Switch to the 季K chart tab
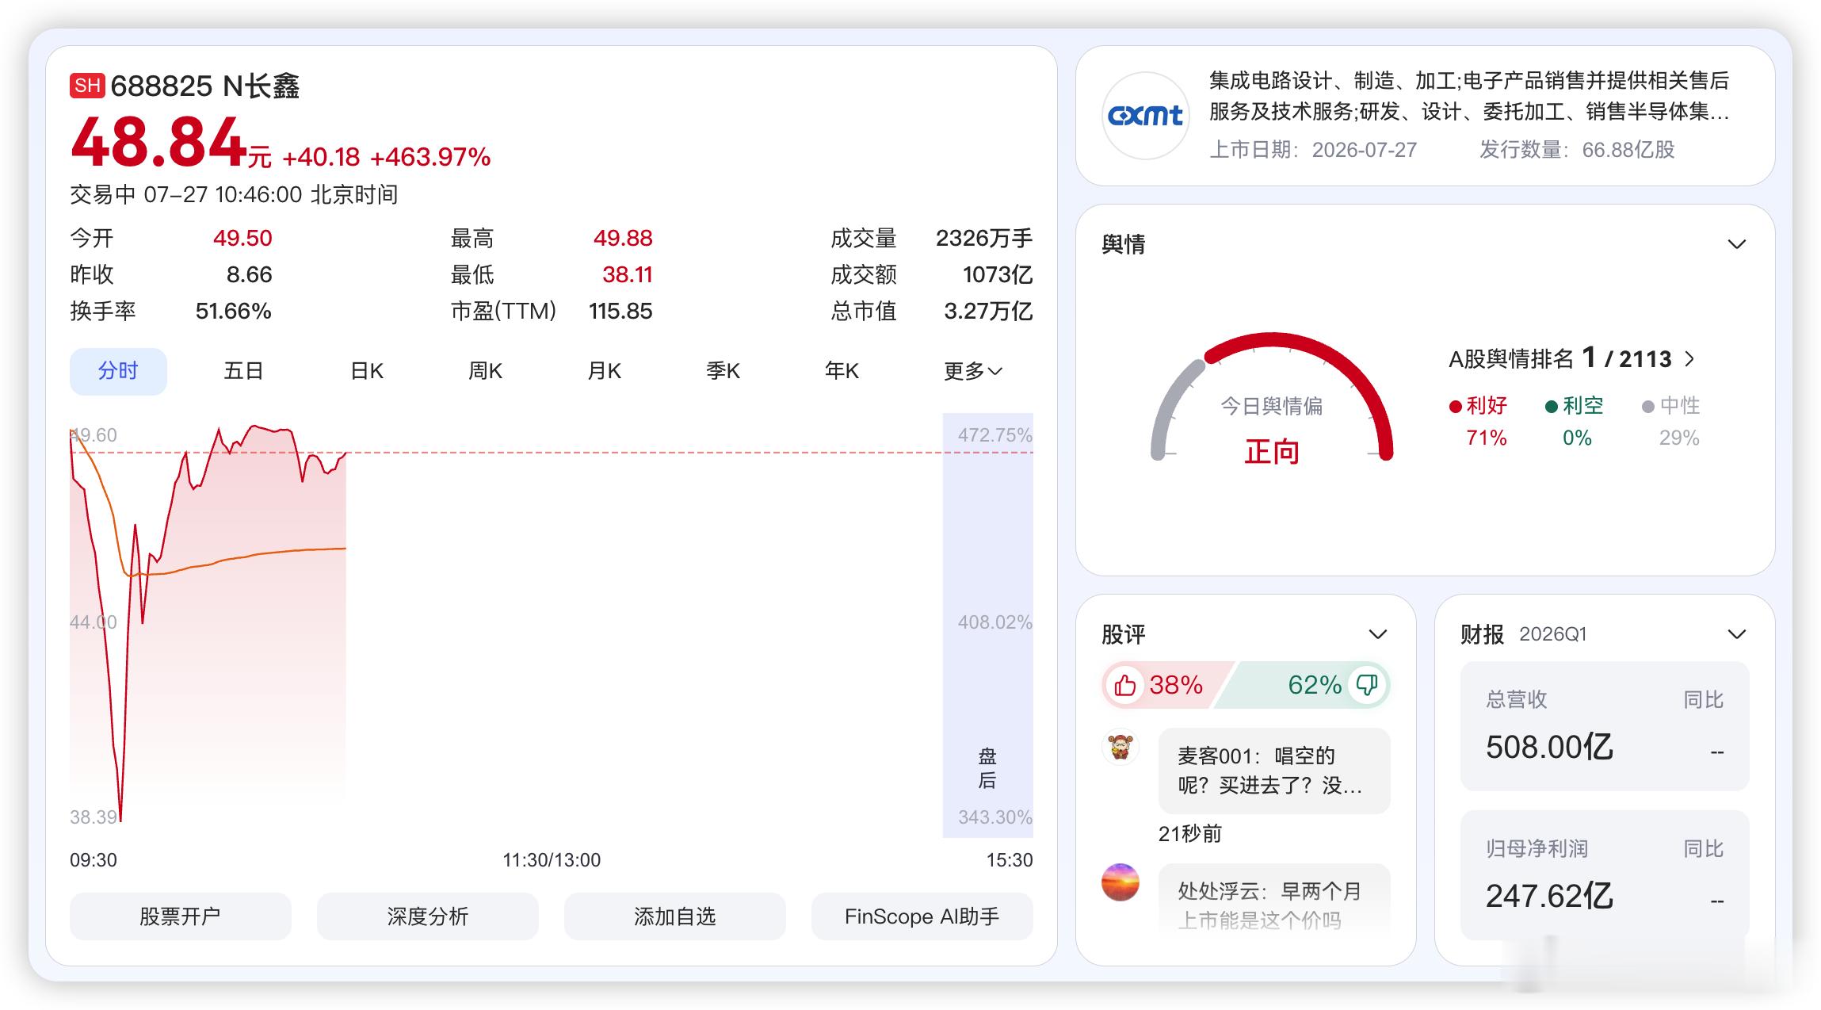The image size is (1821, 1010). click(723, 371)
